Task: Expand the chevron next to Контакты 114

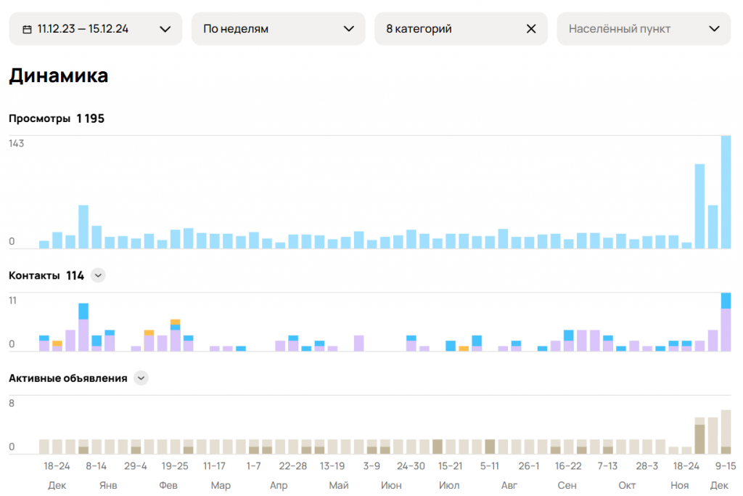Action: click(98, 275)
